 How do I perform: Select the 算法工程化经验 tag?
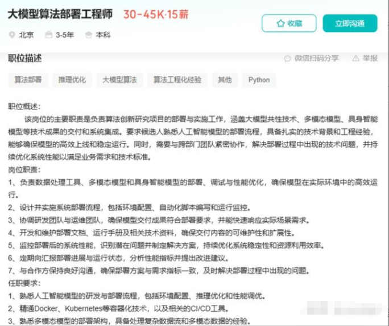click(x=177, y=80)
